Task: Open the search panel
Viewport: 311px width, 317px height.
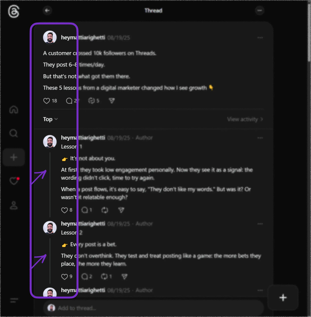Action: click(x=14, y=133)
